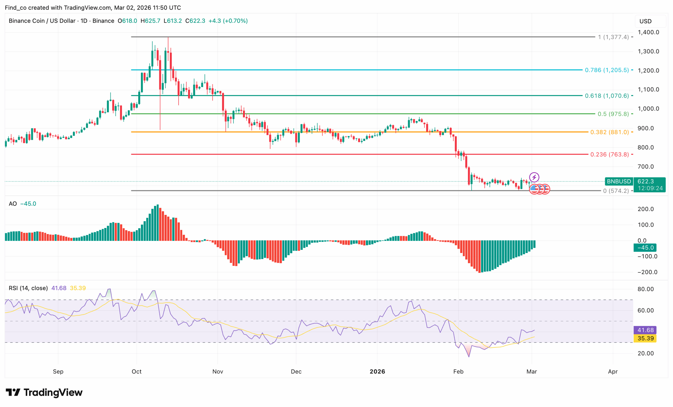The height and width of the screenshot is (407, 673).
Task: Click the purple lightning bolt event icon
Action: pos(534,177)
